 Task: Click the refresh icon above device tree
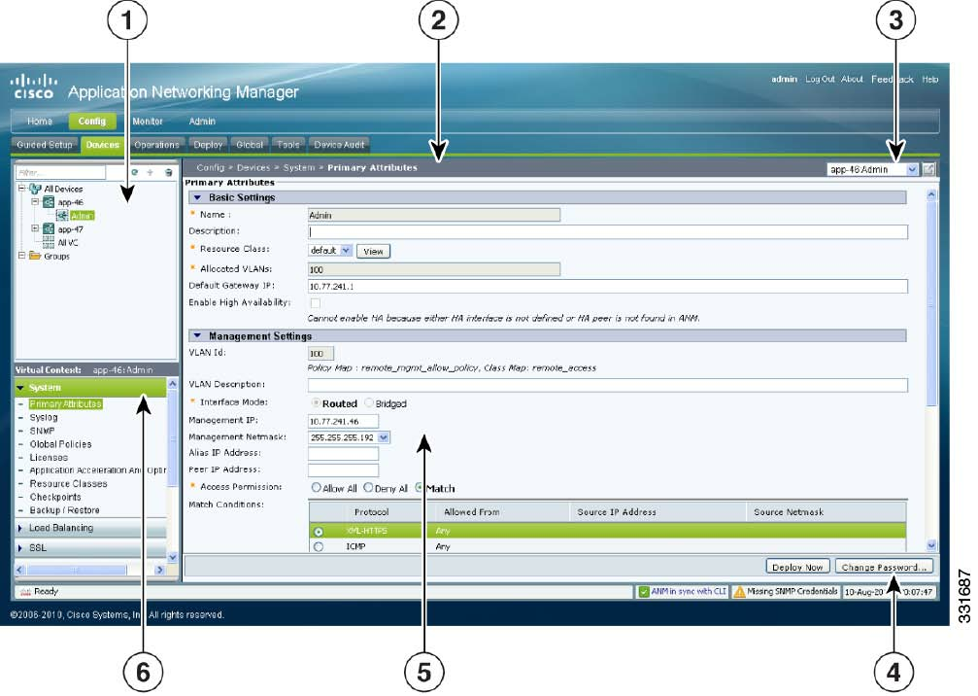tap(135, 172)
